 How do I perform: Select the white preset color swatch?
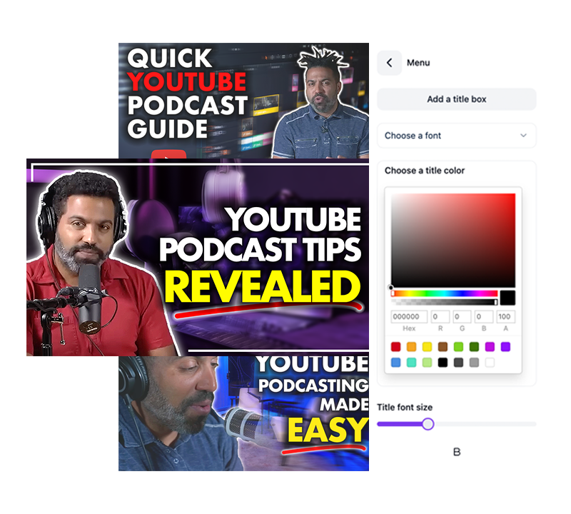(490, 363)
